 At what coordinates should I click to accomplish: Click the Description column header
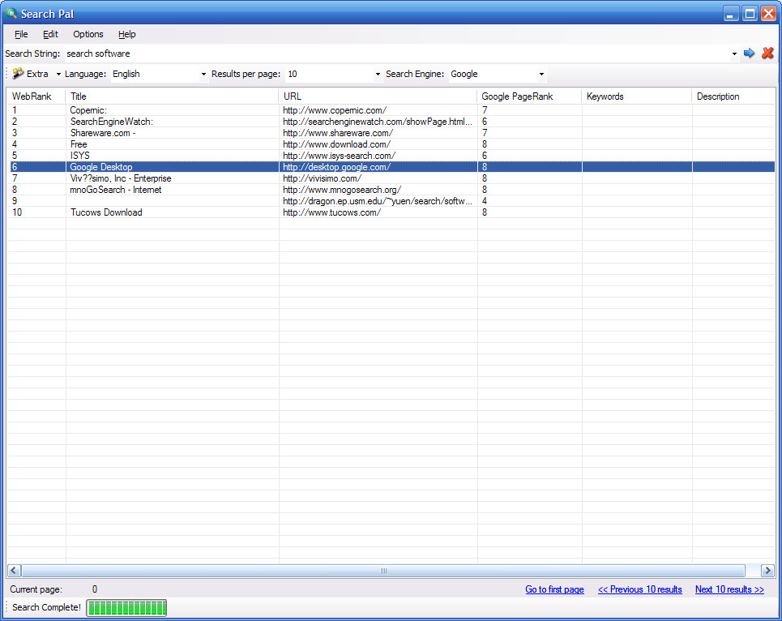point(733,96)
